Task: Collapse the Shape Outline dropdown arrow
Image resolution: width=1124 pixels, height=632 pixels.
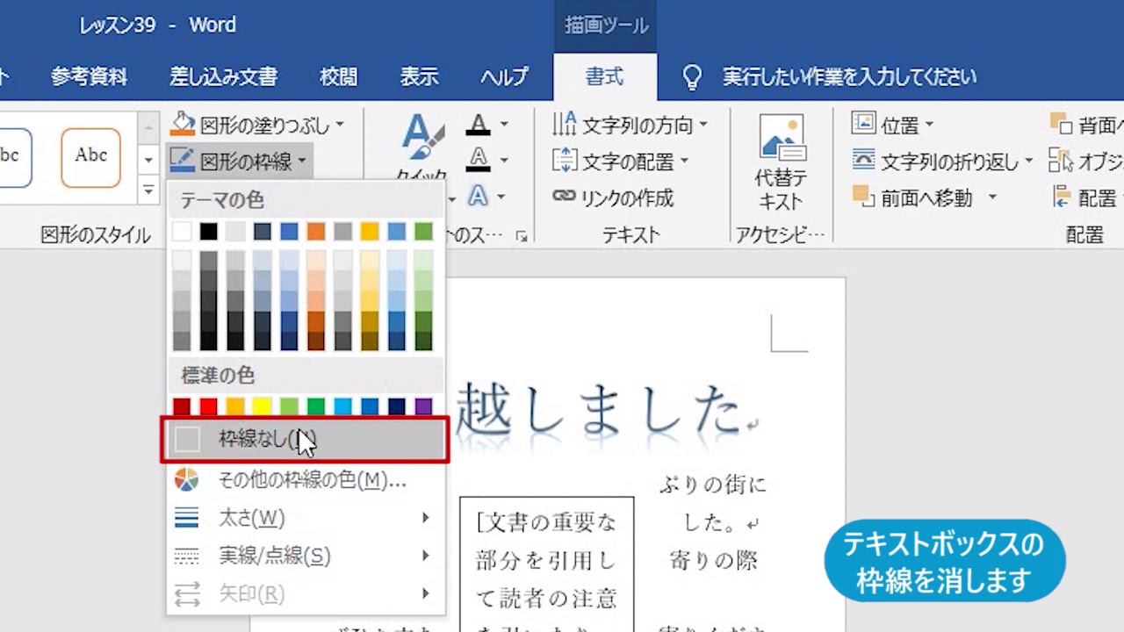Action: (302, 162)
